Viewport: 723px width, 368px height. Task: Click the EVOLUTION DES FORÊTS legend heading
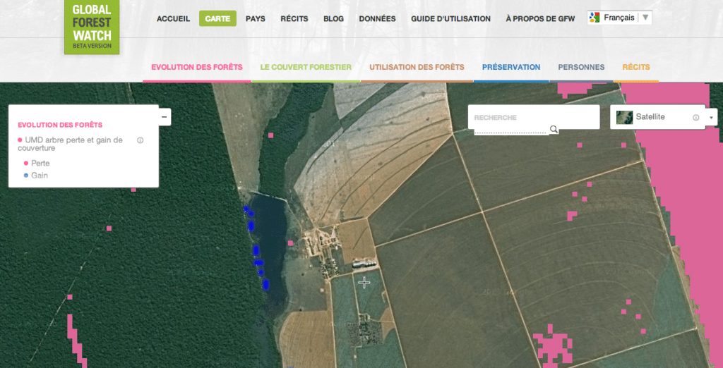point(60,125)
